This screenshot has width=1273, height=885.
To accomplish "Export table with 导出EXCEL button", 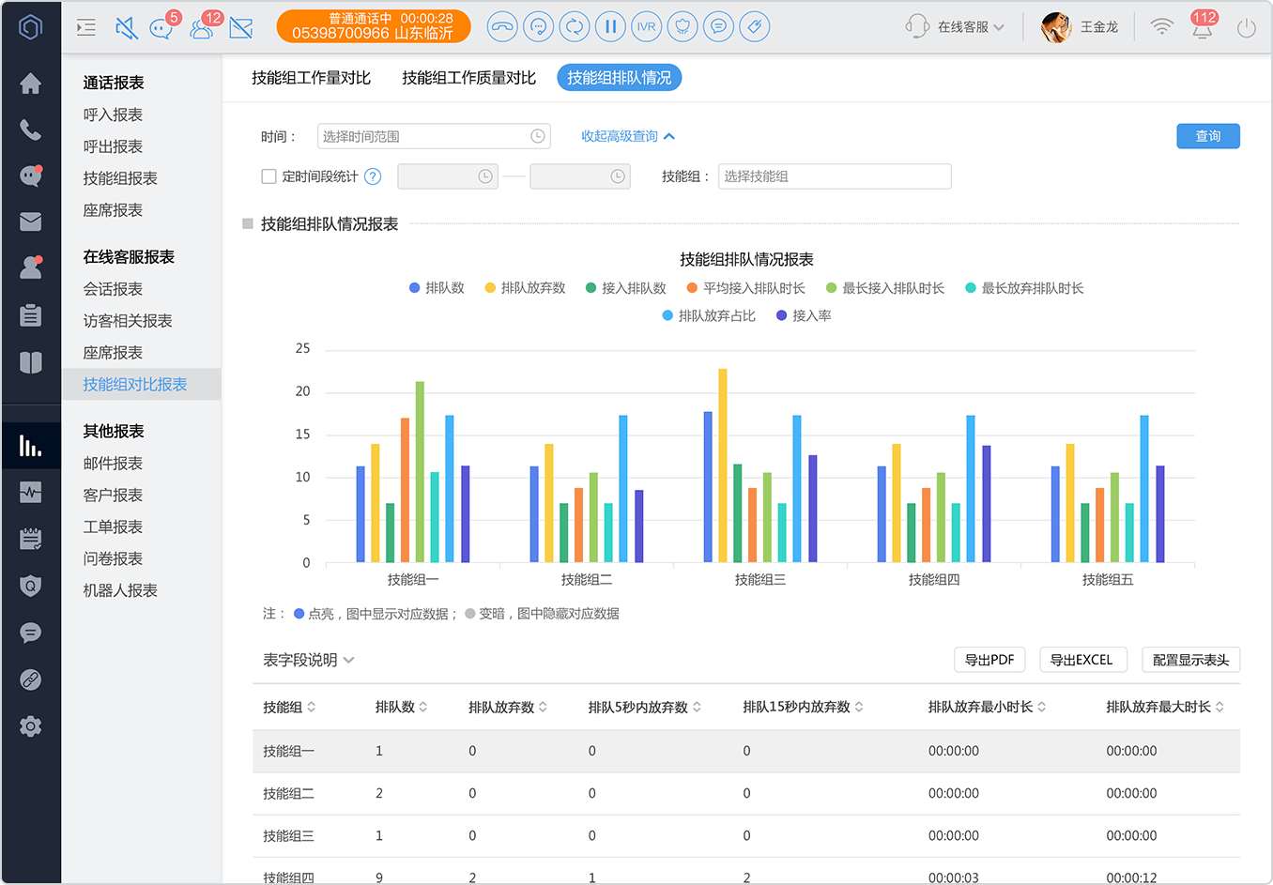I will [x=1081, y=660].
